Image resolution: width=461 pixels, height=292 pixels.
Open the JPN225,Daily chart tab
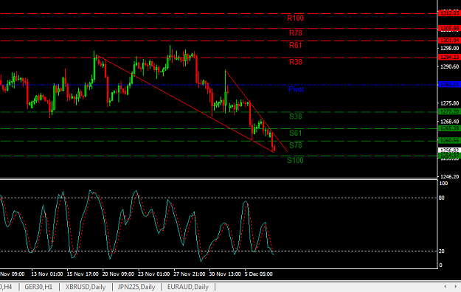(x=136, y=287)
